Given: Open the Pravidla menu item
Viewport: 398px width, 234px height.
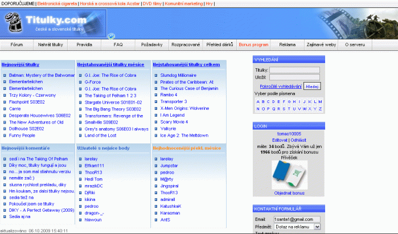Looking at the screenshot, I should tap(84, 44).
